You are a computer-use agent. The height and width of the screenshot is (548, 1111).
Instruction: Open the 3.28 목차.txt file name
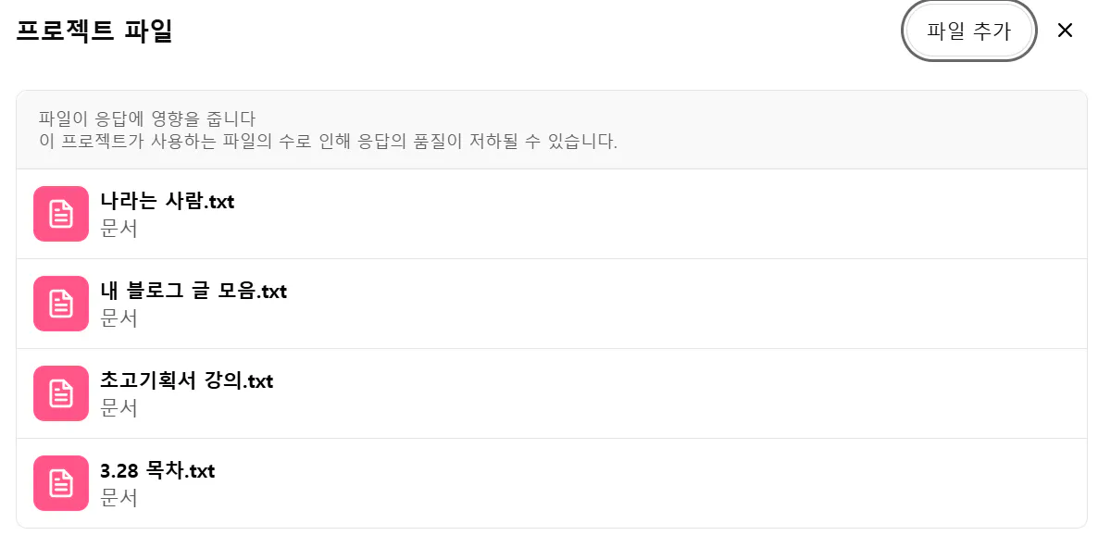[157, 470]
